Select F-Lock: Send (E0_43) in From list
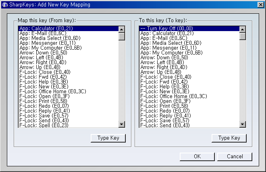 pos(68,120)
